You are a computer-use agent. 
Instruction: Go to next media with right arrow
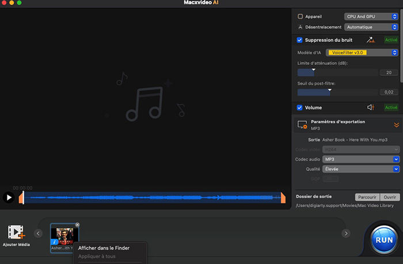(346, 233)
